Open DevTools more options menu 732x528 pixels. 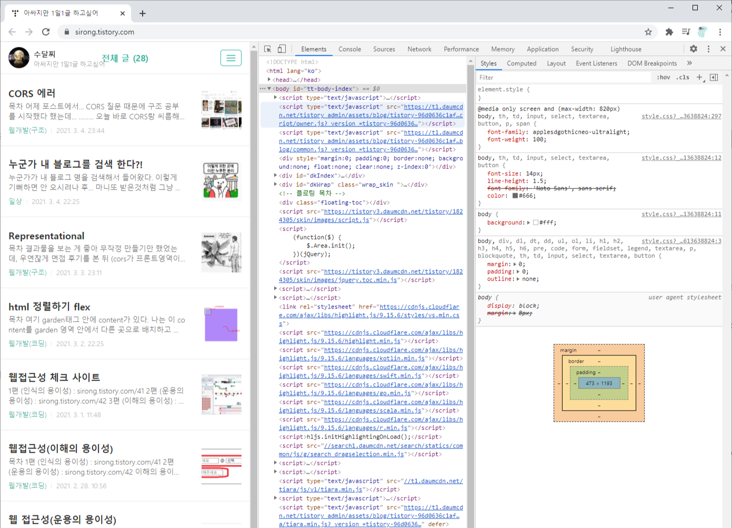[x=708, y=48]
